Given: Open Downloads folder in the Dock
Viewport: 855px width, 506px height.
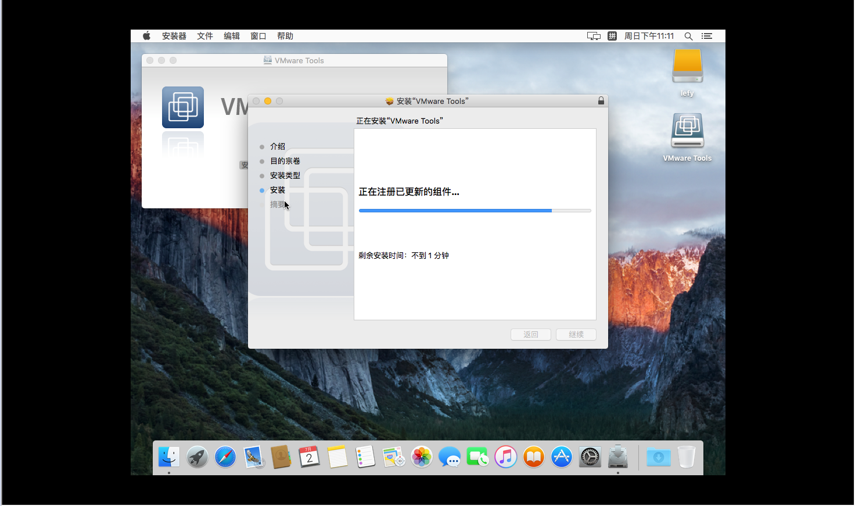Looking at the screenshot, I should (x=658, y=457).
